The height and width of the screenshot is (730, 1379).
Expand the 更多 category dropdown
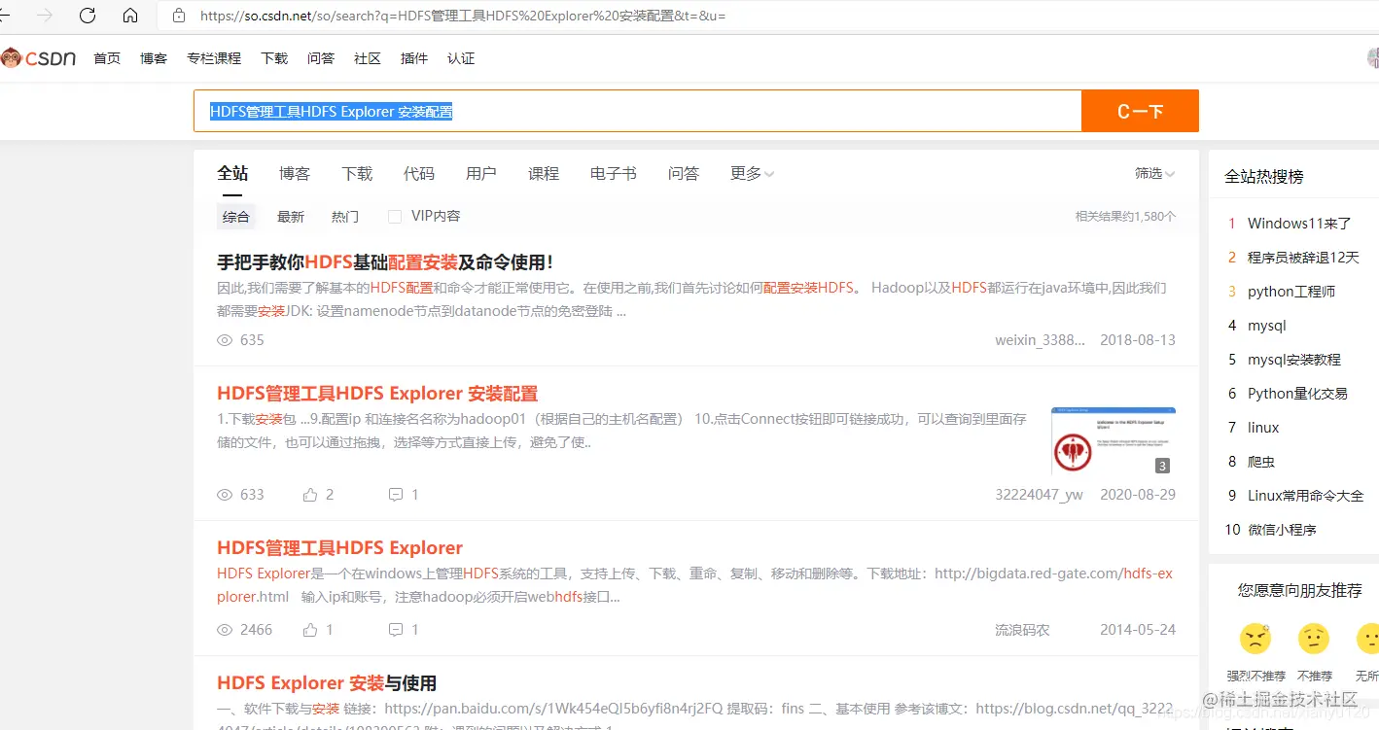753,174
